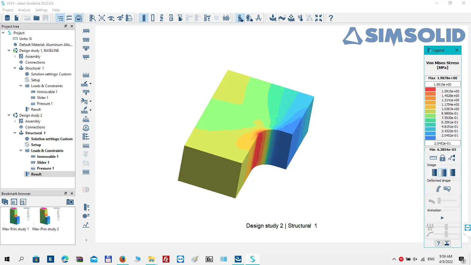Screen dimensions: 471x265
Task: Toggle the second Deformed shape with arrow icon
Action: pyautogui.click(x=447, y=189)
